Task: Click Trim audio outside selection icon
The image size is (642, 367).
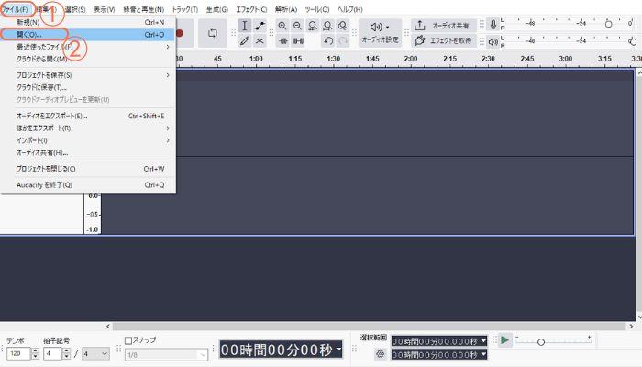Action: coord(282,41)
